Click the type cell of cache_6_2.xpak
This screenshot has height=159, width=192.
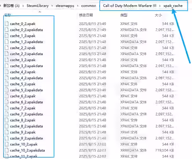(x=129, y=96)
